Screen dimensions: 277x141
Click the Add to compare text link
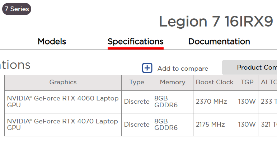183,69
